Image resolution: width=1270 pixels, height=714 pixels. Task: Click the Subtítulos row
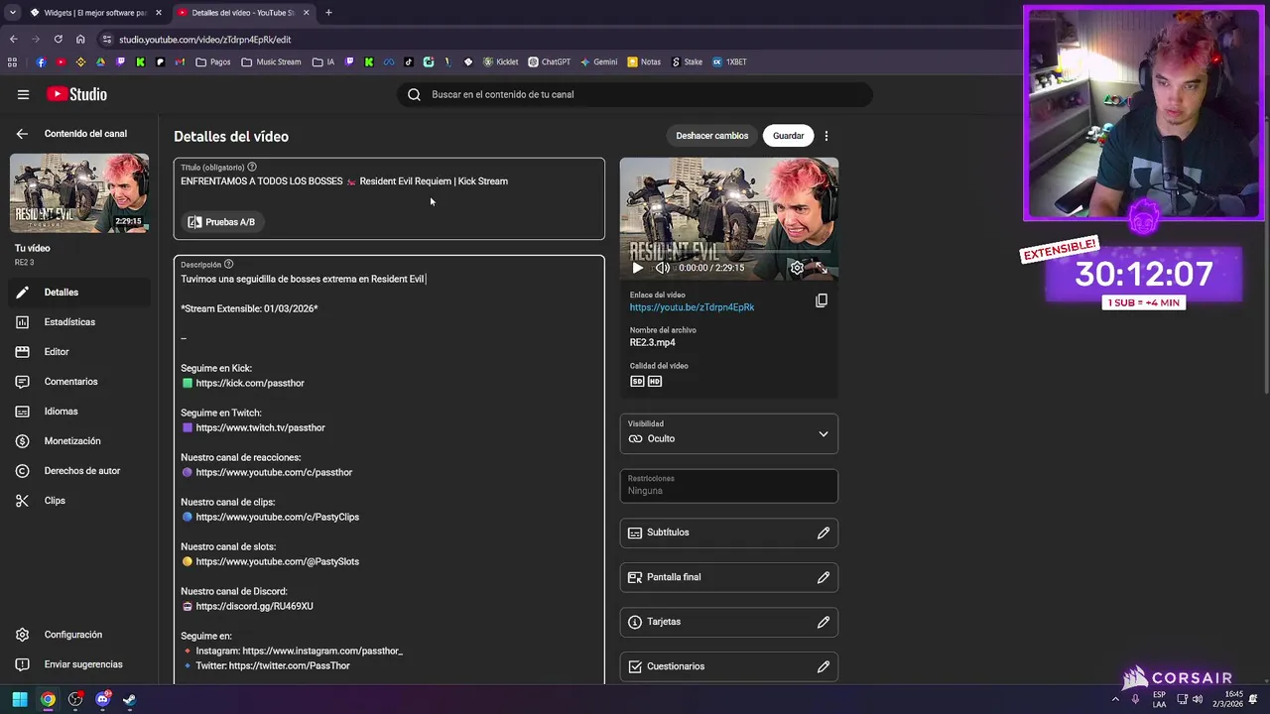coord(729,533)
